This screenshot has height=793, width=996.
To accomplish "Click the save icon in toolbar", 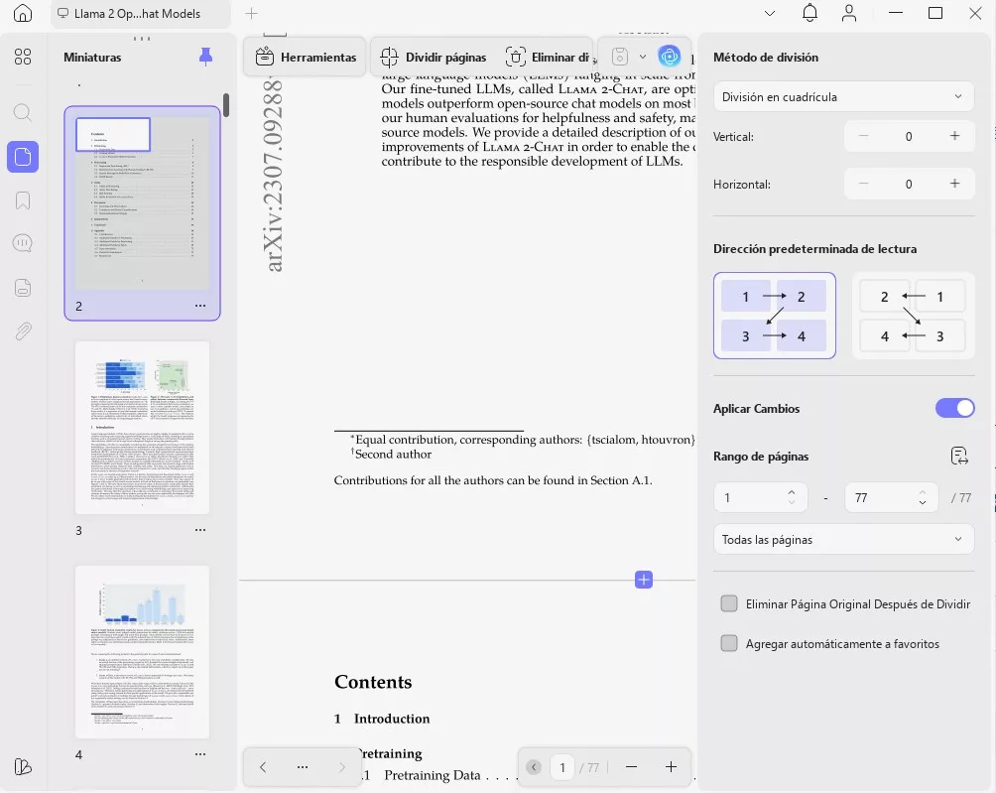I will 620,57.
